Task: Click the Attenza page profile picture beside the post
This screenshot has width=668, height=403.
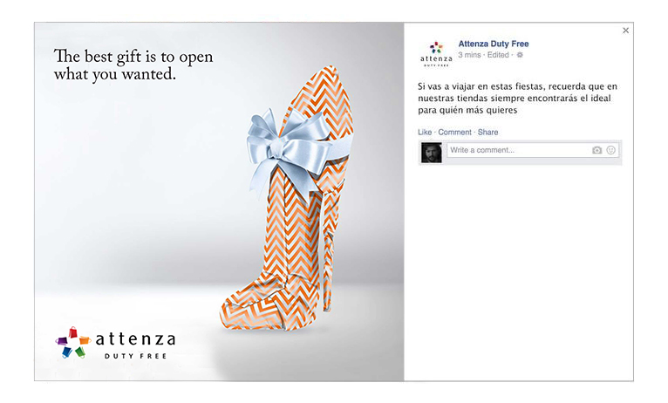Action: 436,54
